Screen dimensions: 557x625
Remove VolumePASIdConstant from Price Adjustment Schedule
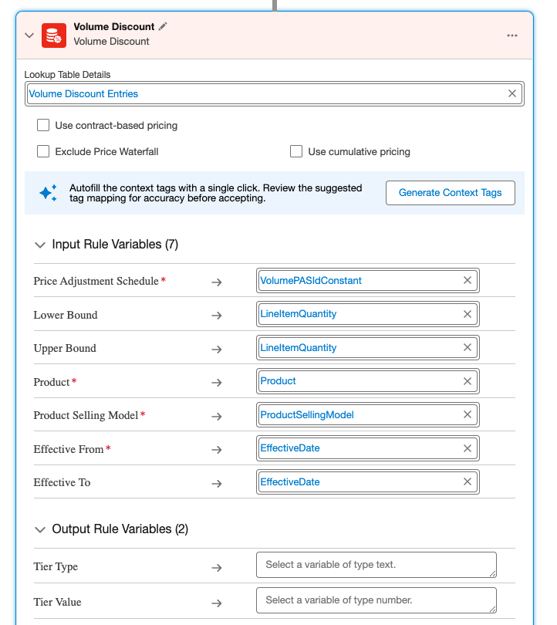click(x=468, y=281)
